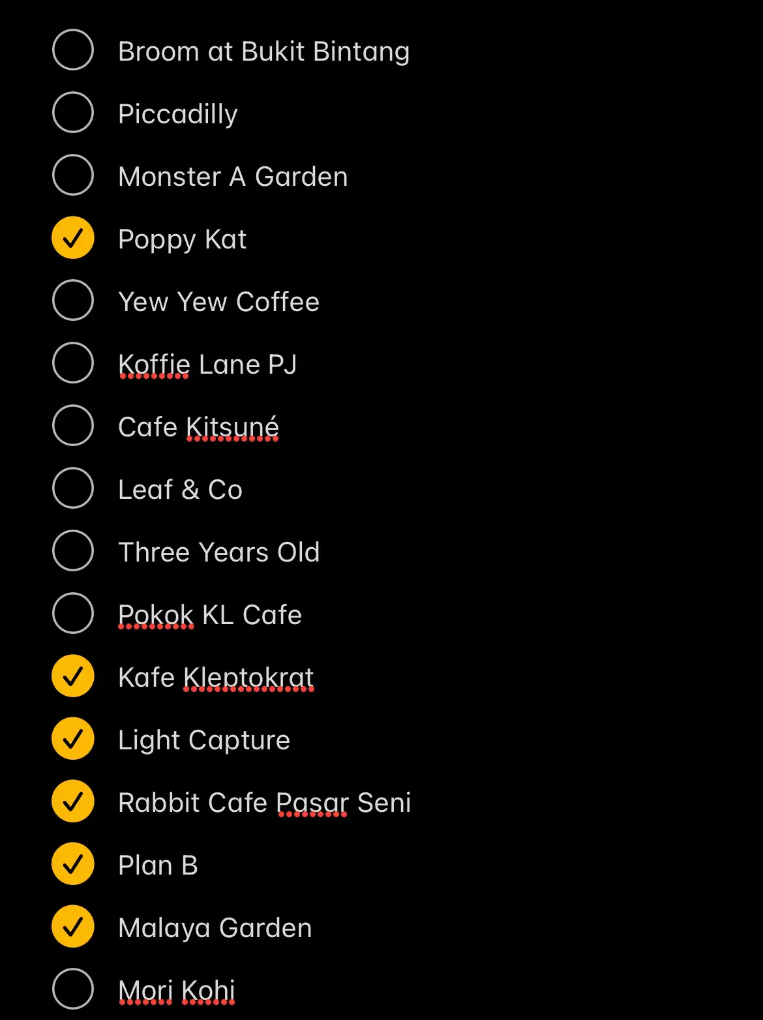763x1020 pixels.
Task: Uncheck the Malaya Garden item
Action: click(73, 927)
